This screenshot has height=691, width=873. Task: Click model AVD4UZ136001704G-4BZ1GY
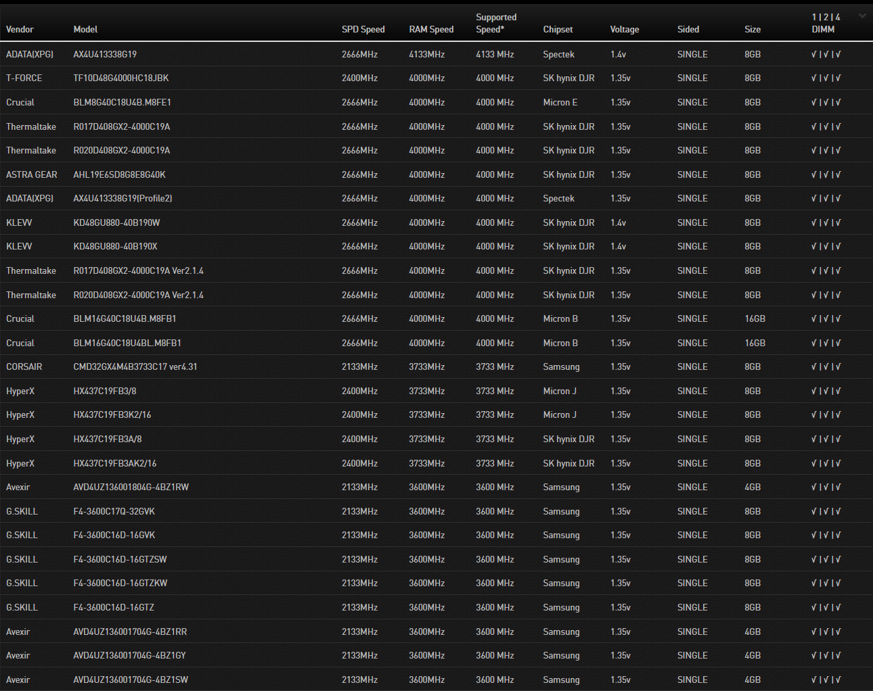(x=130, y=655)
